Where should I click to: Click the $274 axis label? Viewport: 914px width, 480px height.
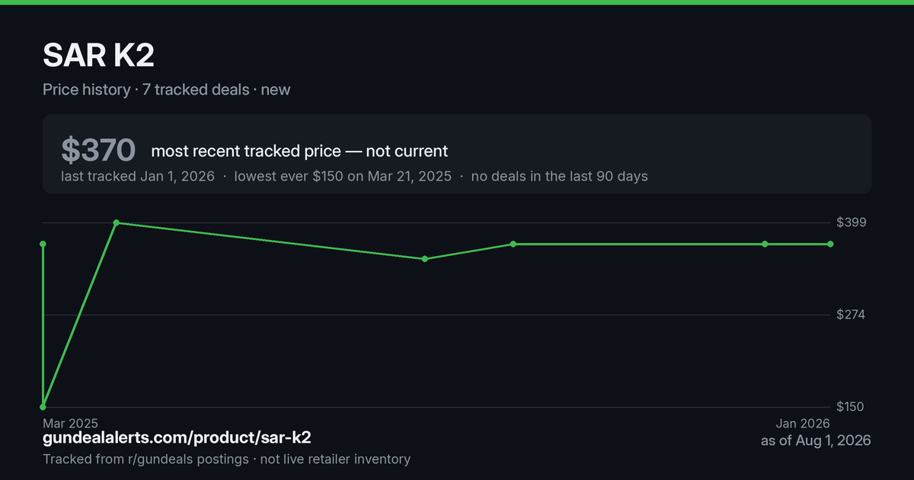tap(851, 315)
